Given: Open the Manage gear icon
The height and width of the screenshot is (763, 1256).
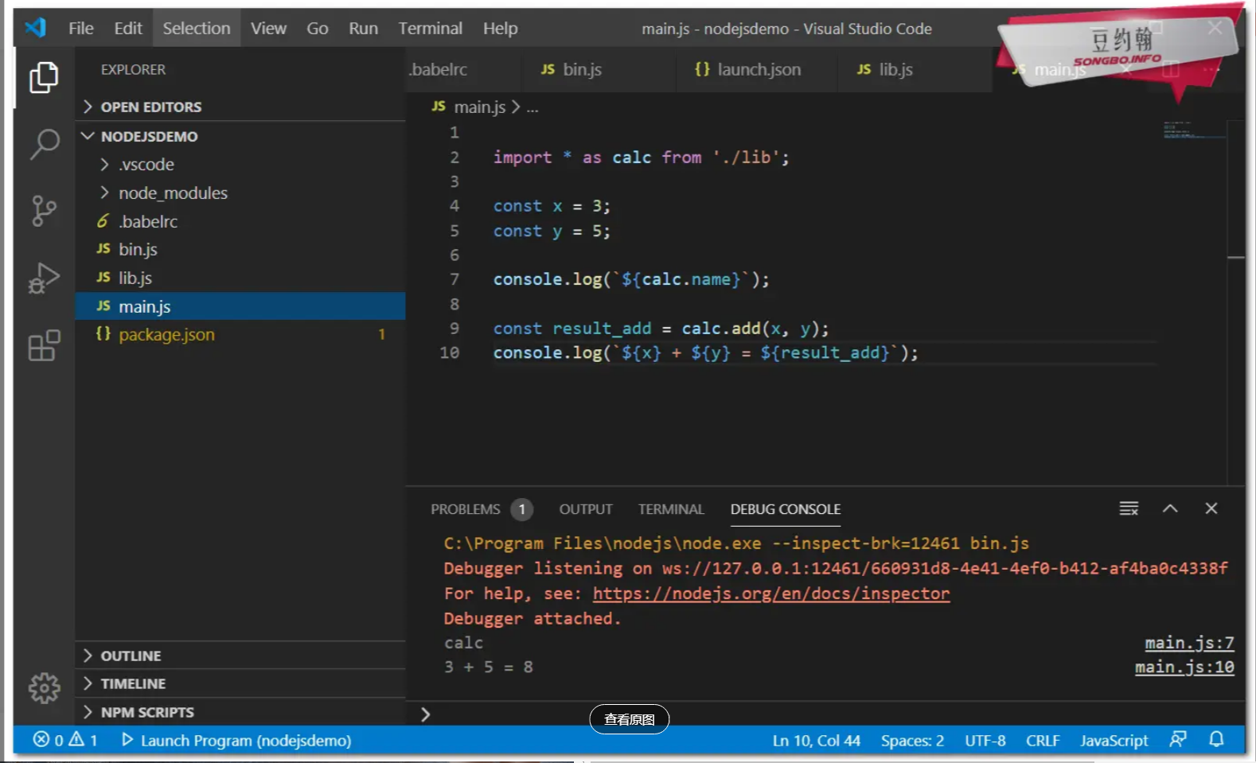Looking at the screenshot, I should point(44,688).
